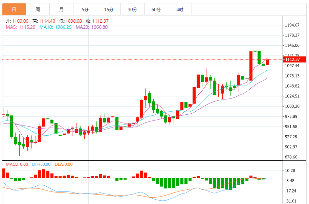Click the 951.58 price axis label

click(291, 127)
